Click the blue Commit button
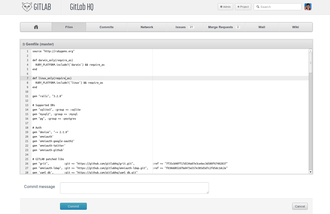 click(73, 206)
